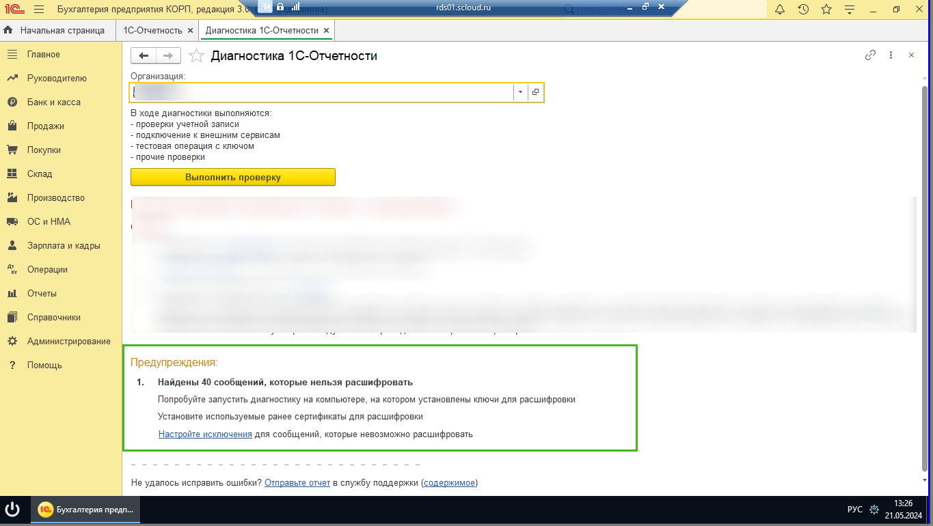
Task: Open the three-dot form menu
Action: pyautogui.click(x=891, y=55)
